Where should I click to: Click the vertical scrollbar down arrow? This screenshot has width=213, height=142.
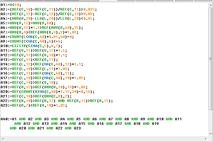click(210, 134)
